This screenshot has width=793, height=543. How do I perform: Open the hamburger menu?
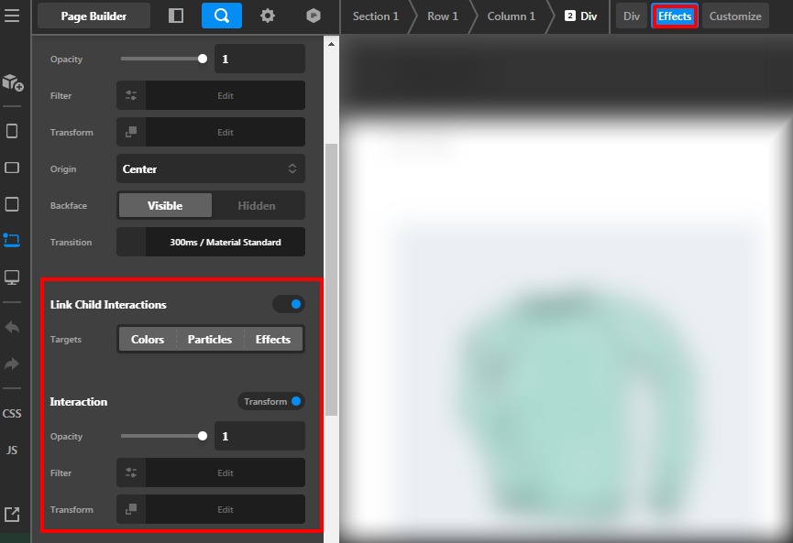pyautogui.click(x=13, y=16)
